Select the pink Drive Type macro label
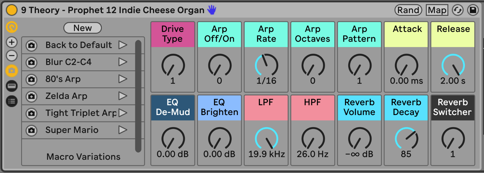The width and height of the screenshot is (484, 173). coord(173,34)
